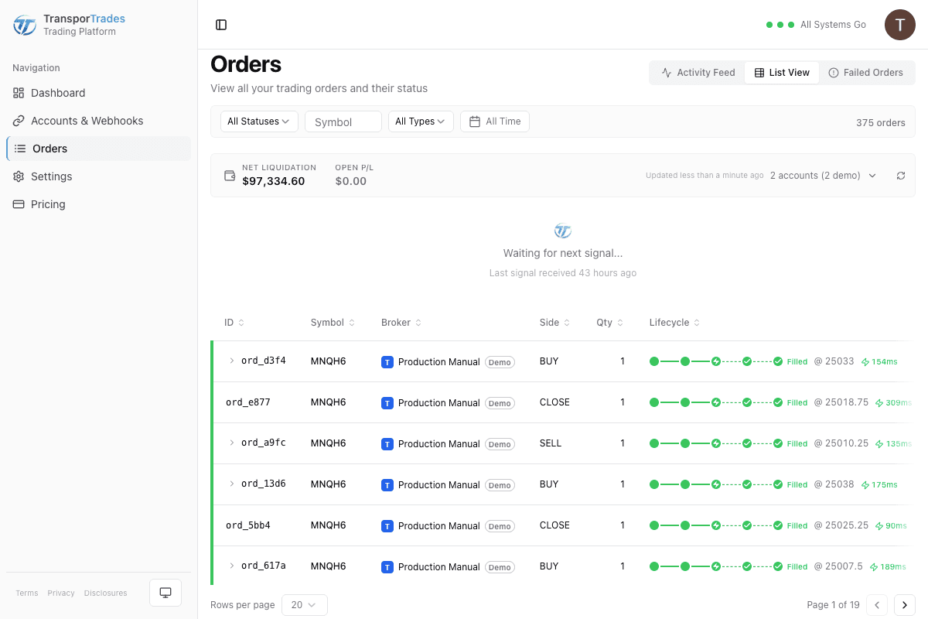Open the Terms link
The image size is (928, 619).
point(27,593)
